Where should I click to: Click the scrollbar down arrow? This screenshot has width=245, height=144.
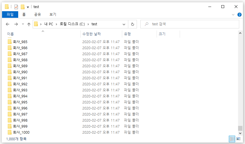pyautogui.click(x=240, y=133)
